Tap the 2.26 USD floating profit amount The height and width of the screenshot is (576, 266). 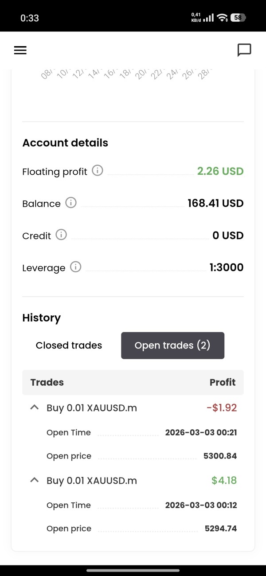pos(220,171)
